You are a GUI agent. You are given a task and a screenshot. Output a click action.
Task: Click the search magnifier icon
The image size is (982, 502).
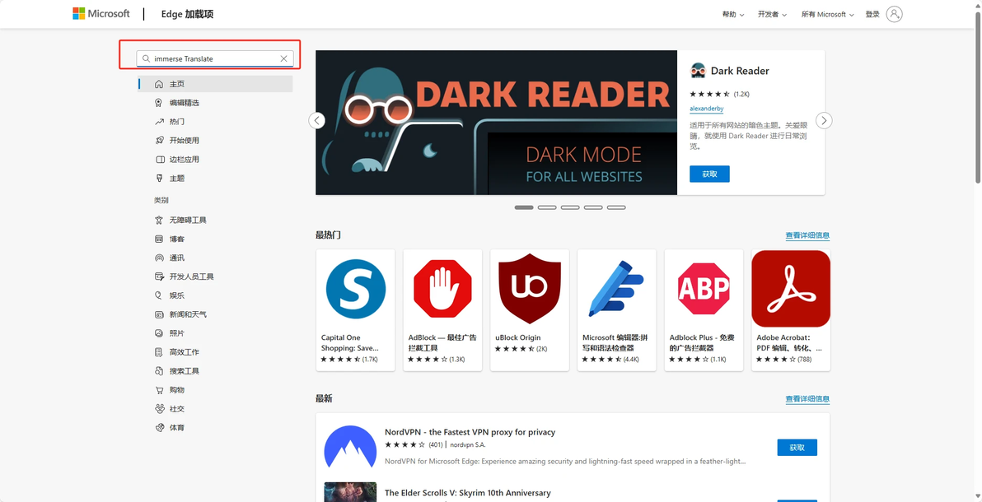(x=146, y=58)
